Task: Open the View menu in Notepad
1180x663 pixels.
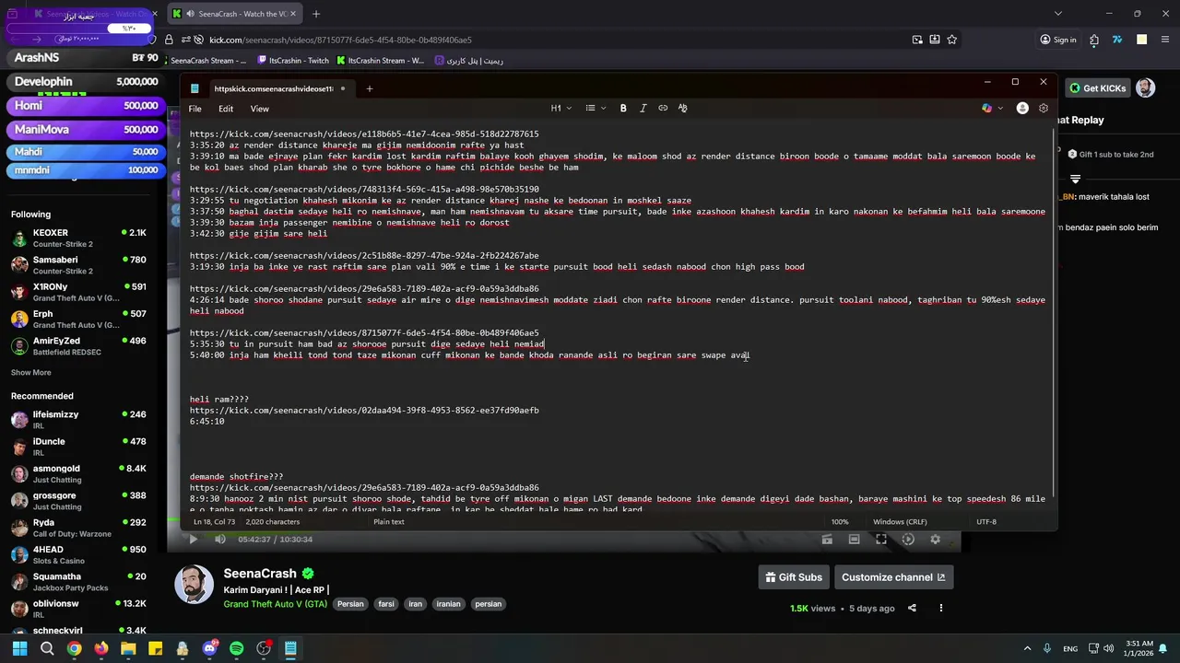Action: pyautogui.click(x=260, y=109)
